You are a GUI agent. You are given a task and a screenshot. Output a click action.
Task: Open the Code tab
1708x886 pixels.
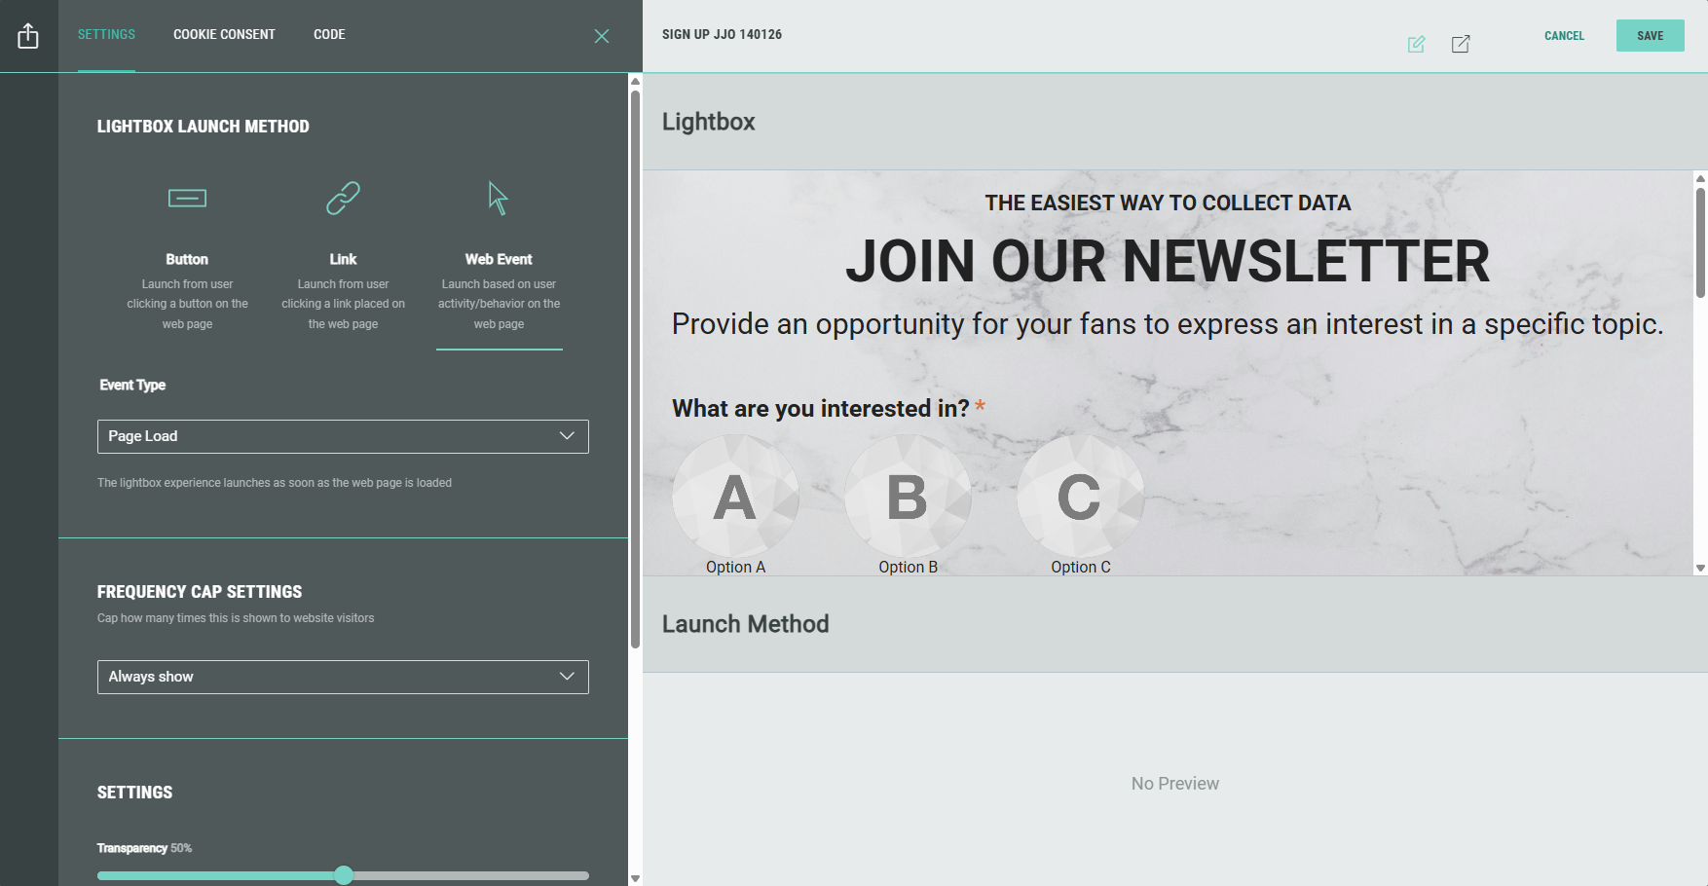tap(329, 35)
